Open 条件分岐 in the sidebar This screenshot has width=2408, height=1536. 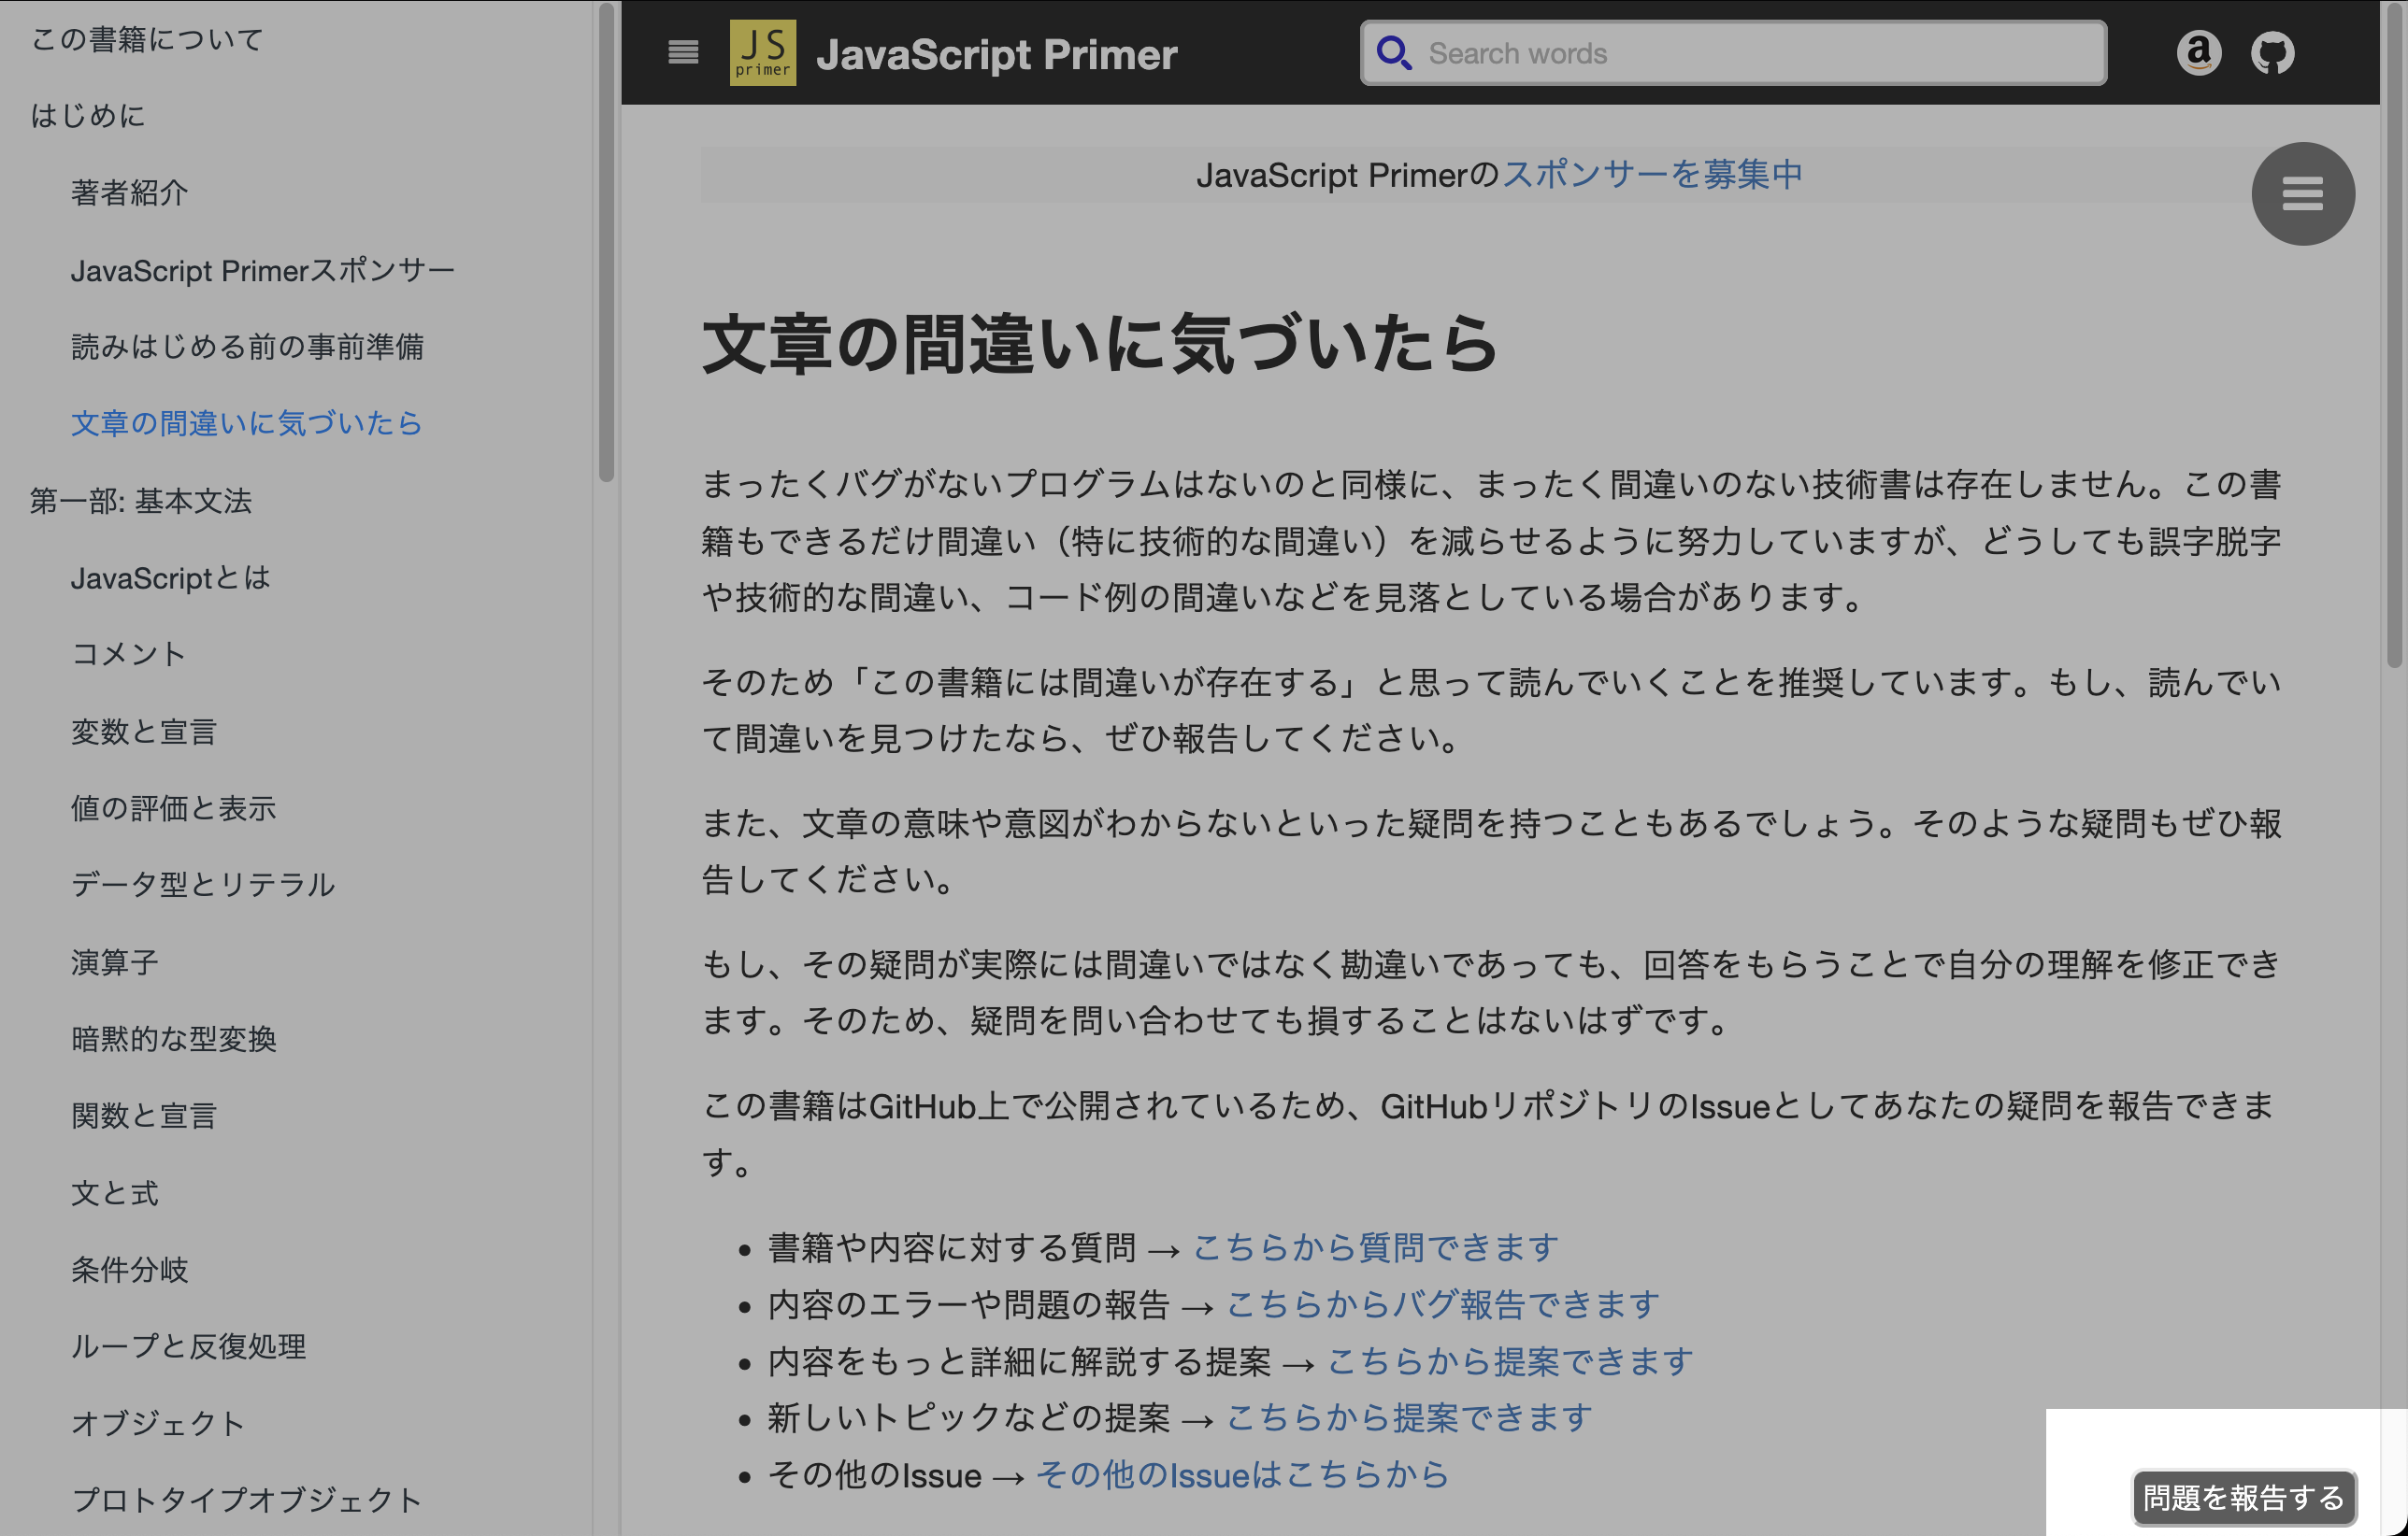129,1270
